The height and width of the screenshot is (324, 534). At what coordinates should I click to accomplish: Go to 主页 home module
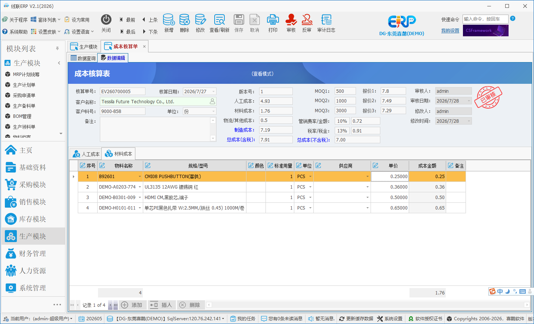click(x=33, y=150)
